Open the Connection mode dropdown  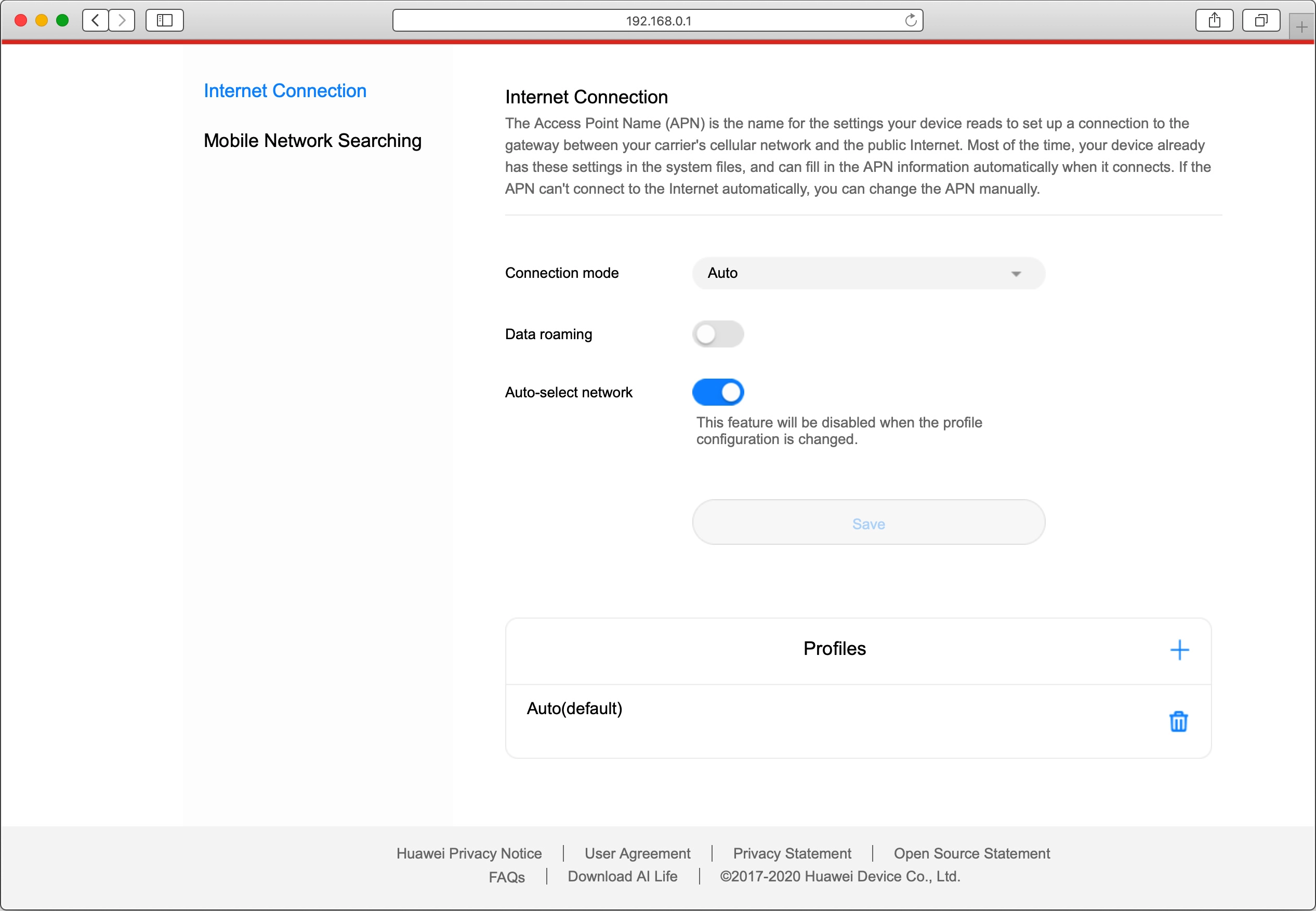coord(867,273)
